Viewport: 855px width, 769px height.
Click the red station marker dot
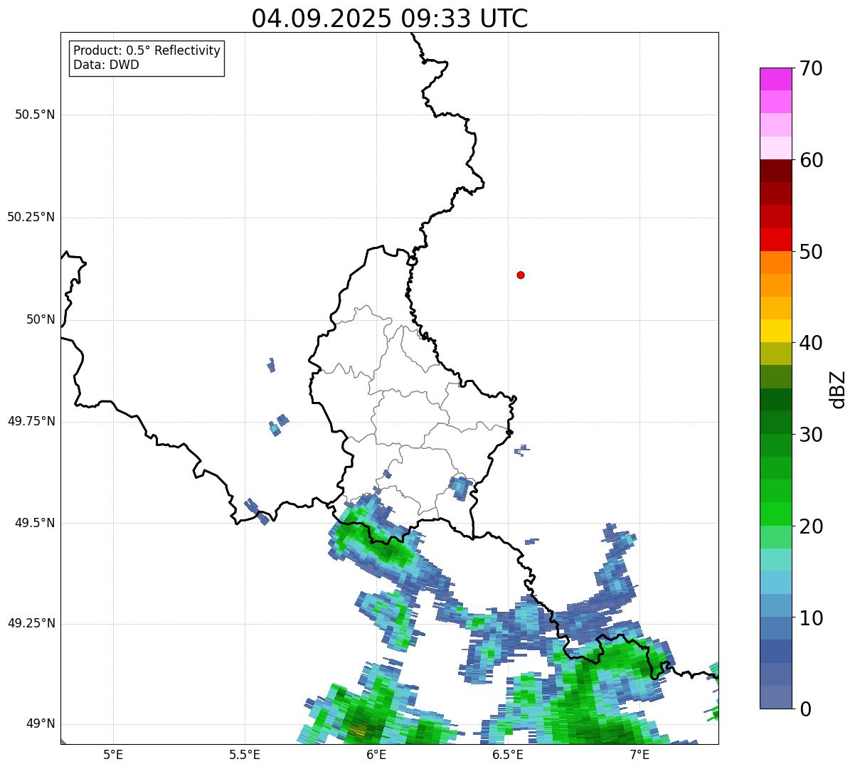click(521, 275)
